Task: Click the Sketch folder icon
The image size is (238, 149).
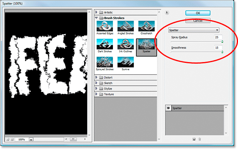Action: point(101,83)
